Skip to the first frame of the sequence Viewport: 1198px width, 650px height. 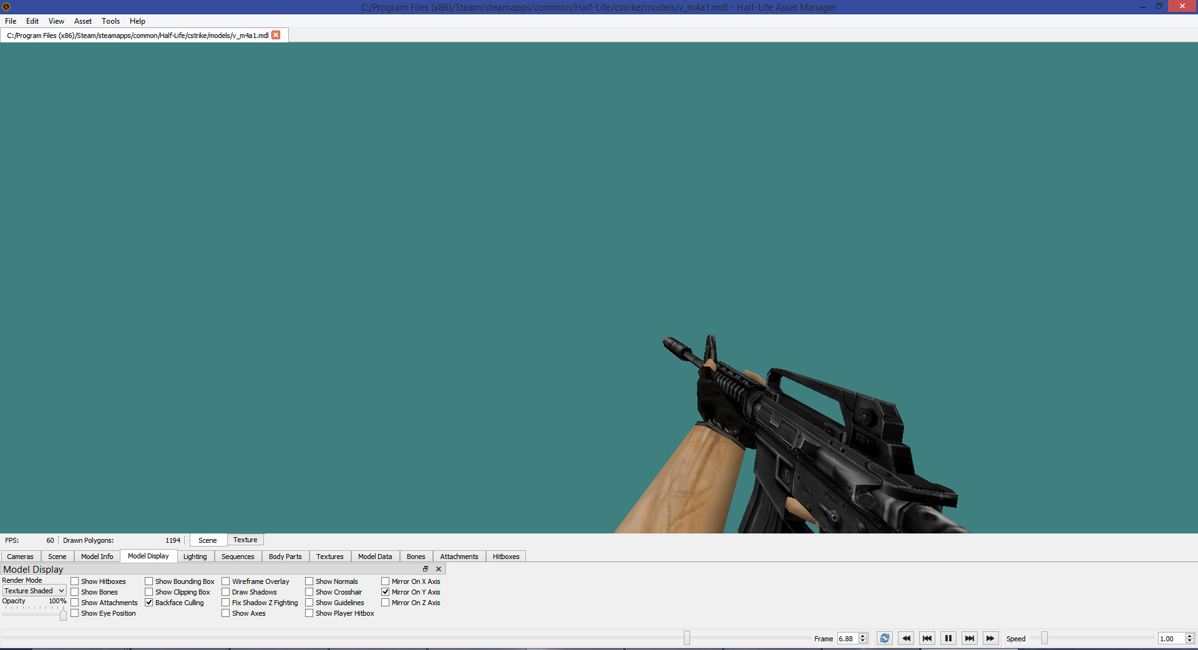pos(927,638)
